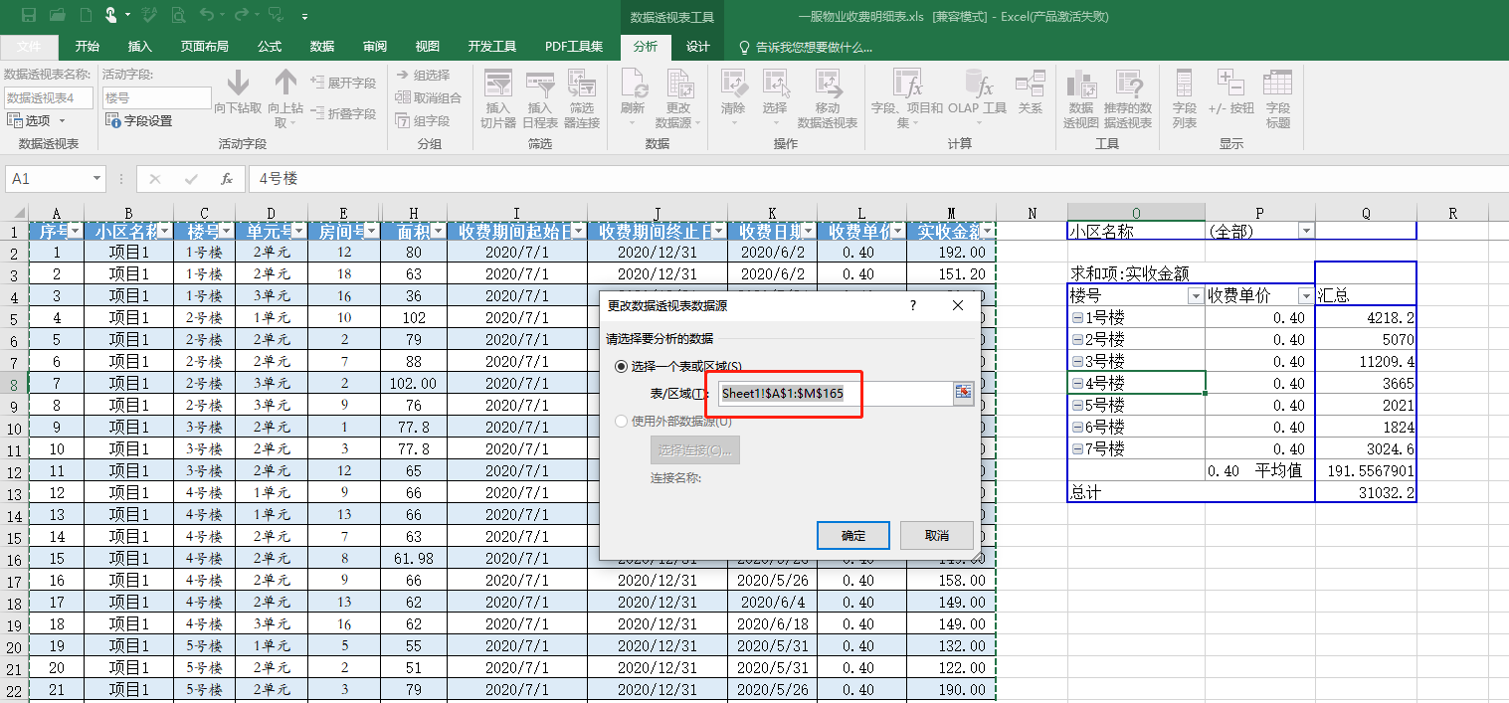Click the print preview icon in quick access toolbar
Viewport: 1509px width, 703px height.
point(177,16)
